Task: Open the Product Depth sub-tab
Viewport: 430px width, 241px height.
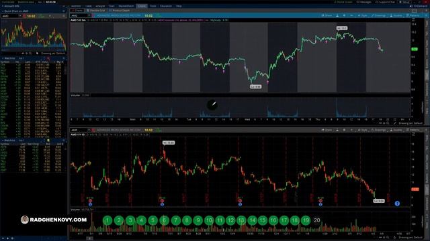Action: tap(120, 11)
